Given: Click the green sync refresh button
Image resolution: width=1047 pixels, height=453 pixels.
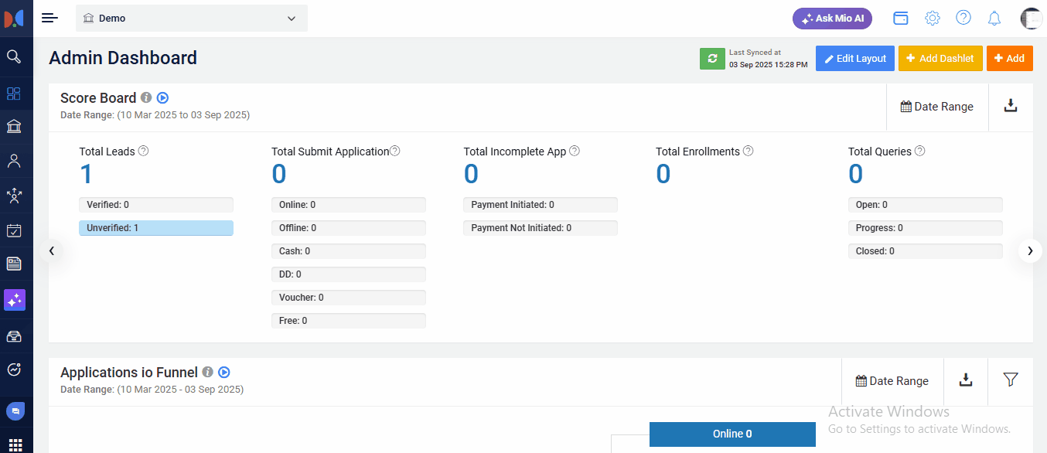Looking at the screenshot, I should click(712, 59).
